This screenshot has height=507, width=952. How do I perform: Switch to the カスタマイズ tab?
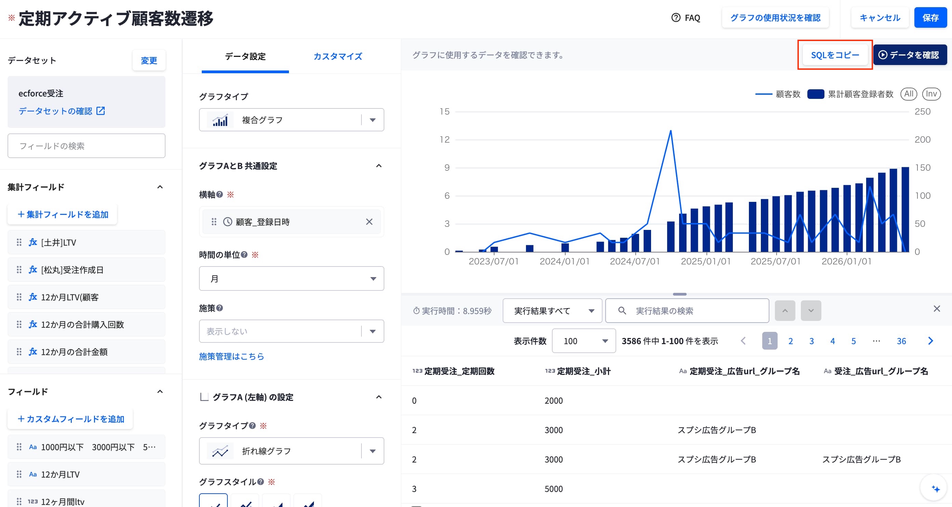pyautogui.click(x=338, y=56)
